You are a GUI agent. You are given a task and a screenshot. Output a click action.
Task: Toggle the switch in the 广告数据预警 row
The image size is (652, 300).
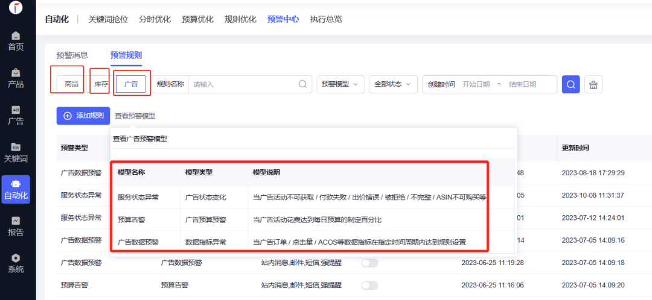[x=369, y=263]
